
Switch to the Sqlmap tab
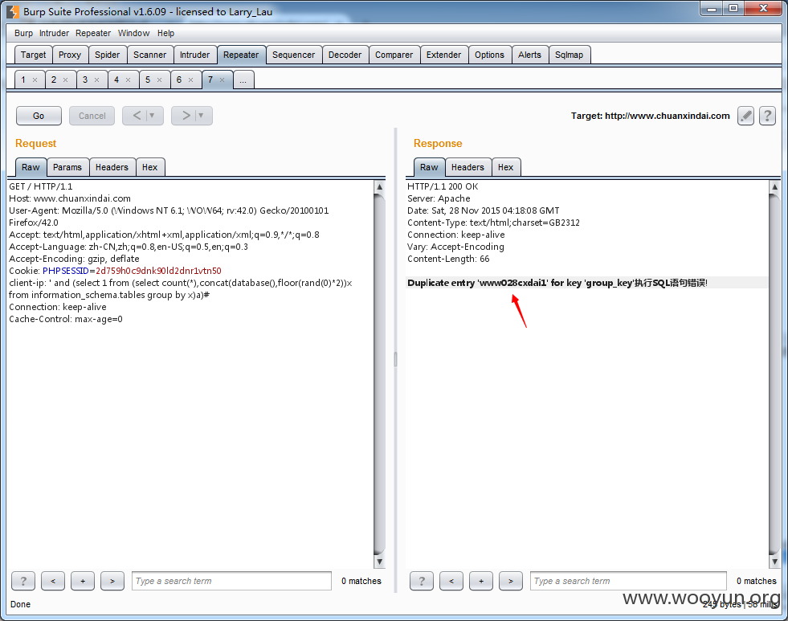tap(569, 55)
